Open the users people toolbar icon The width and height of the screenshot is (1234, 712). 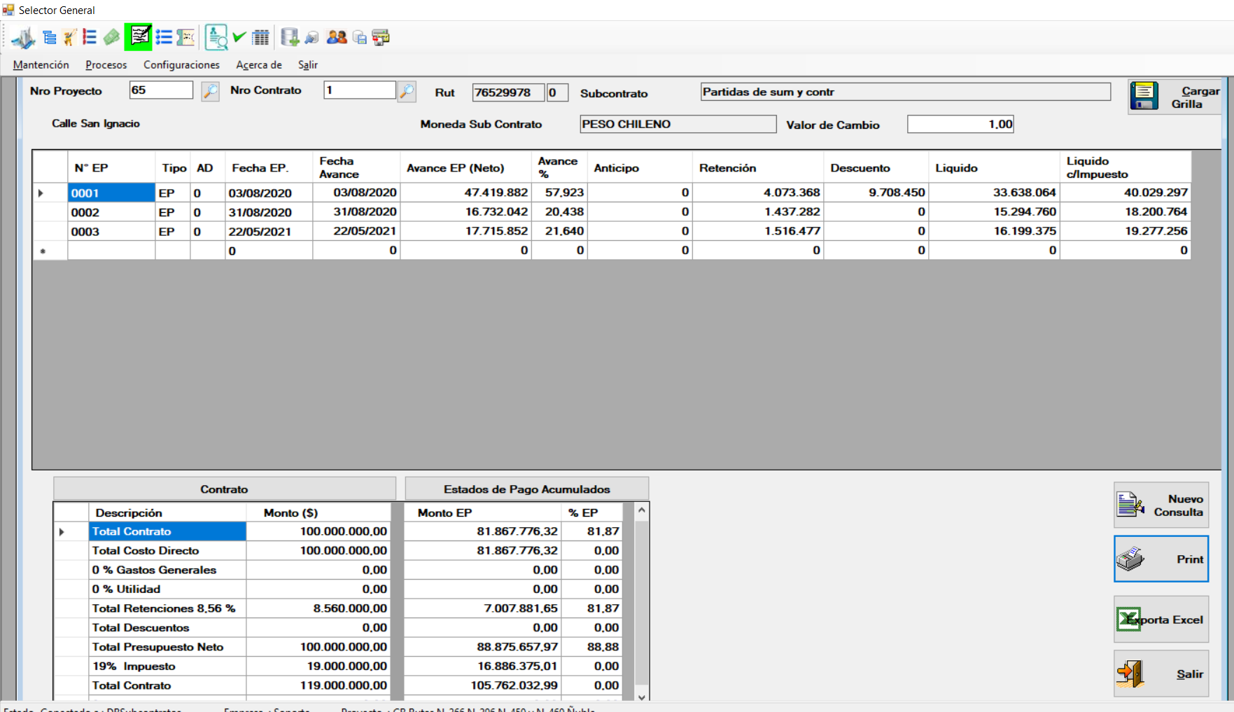point(337,37)
